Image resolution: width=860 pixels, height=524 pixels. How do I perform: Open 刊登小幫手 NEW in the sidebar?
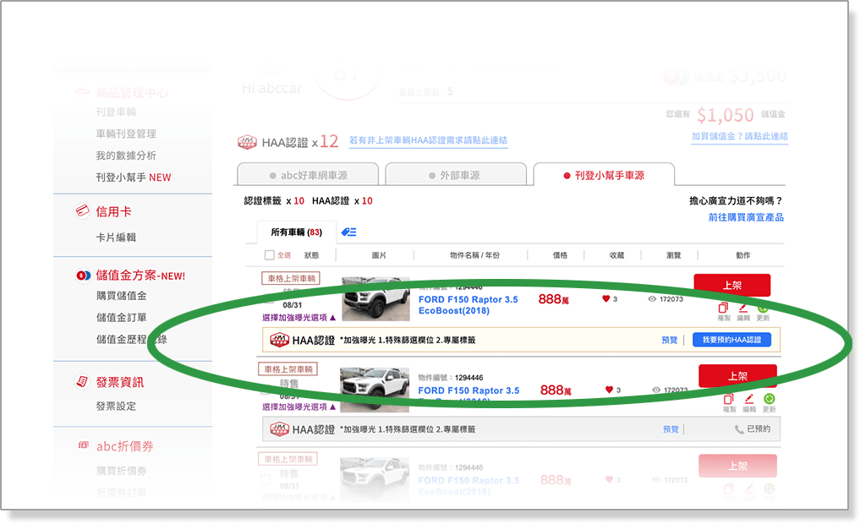(134, 177)
